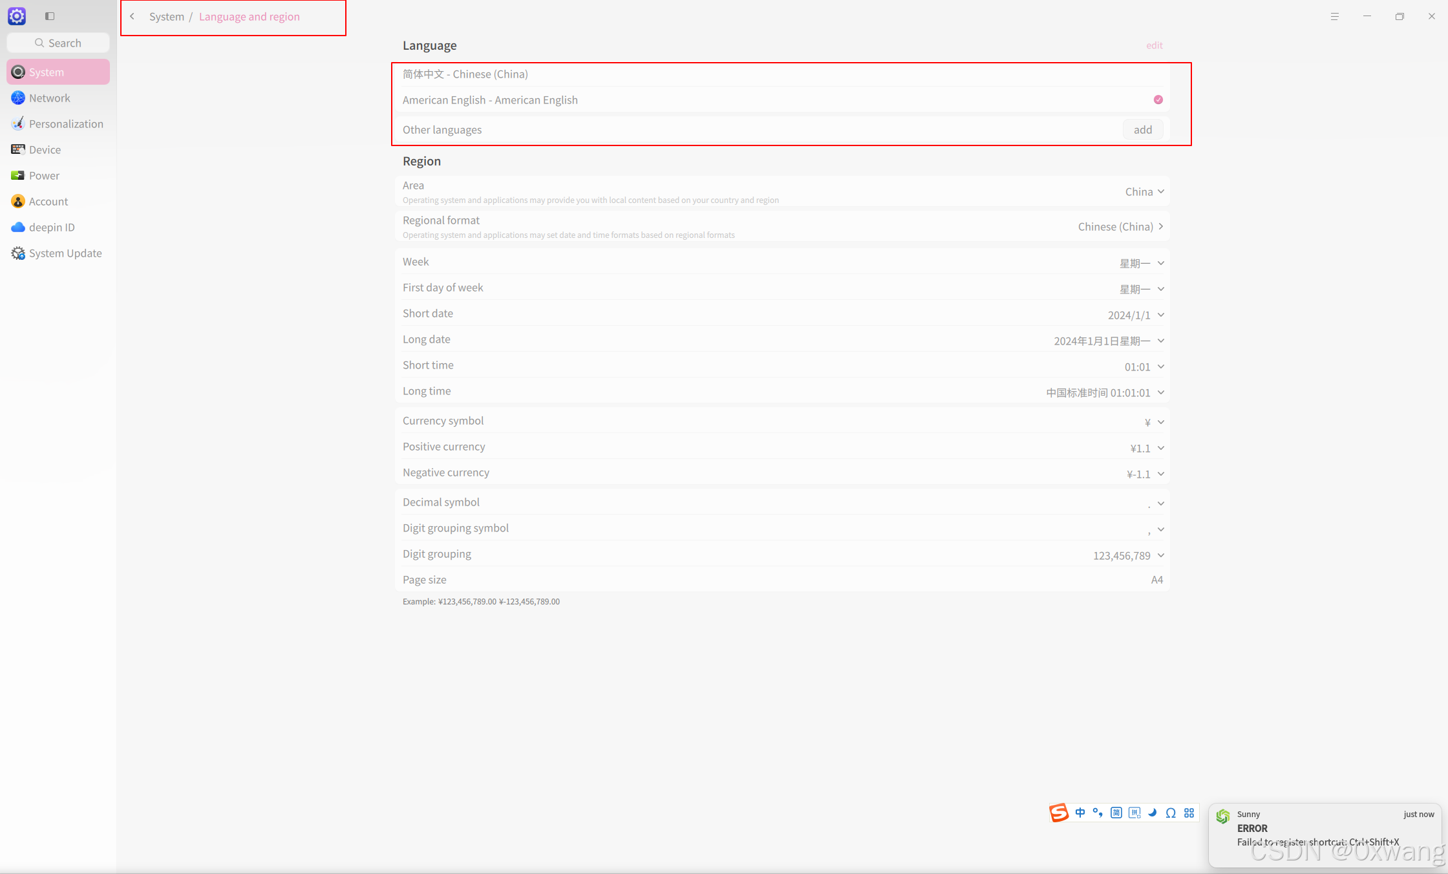Select 简体中文 Chinese (China) language row
This screenshot has height=874, width=1448.
[465, 74]
